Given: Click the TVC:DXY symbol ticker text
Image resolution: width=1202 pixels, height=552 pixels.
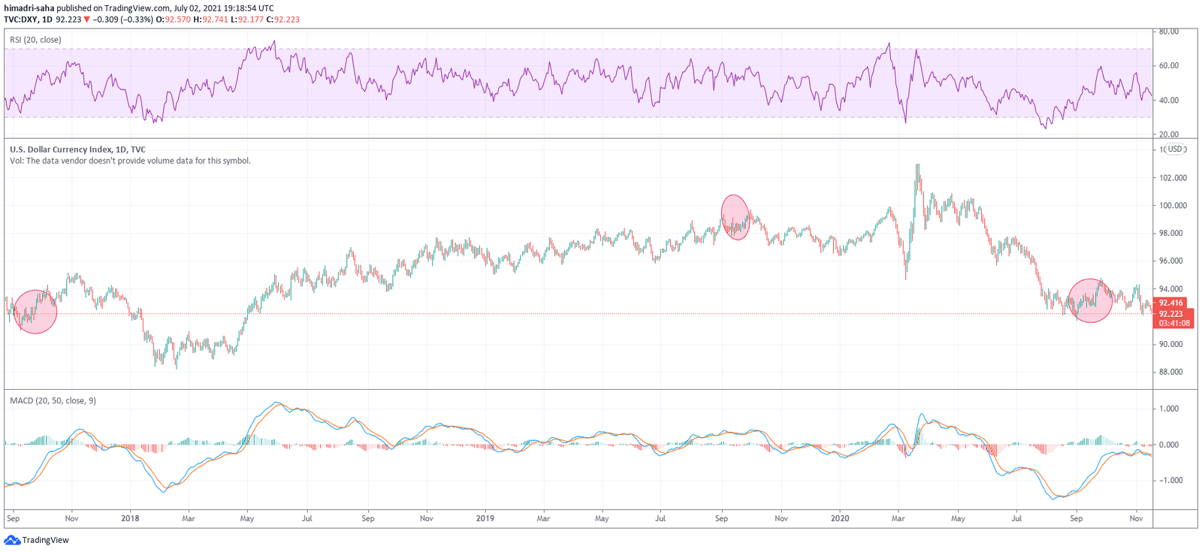Looking at the screenshot, I should pyautogui.click(x=21, y=20).
